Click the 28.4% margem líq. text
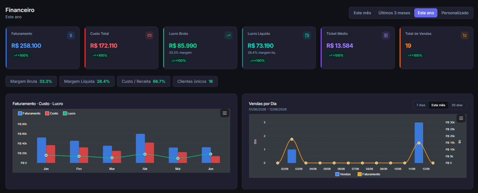 pyautogui.click(x=262, y=53)
